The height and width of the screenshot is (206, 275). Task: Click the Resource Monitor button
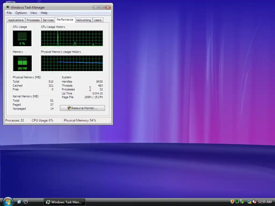[x=82, y=108]
